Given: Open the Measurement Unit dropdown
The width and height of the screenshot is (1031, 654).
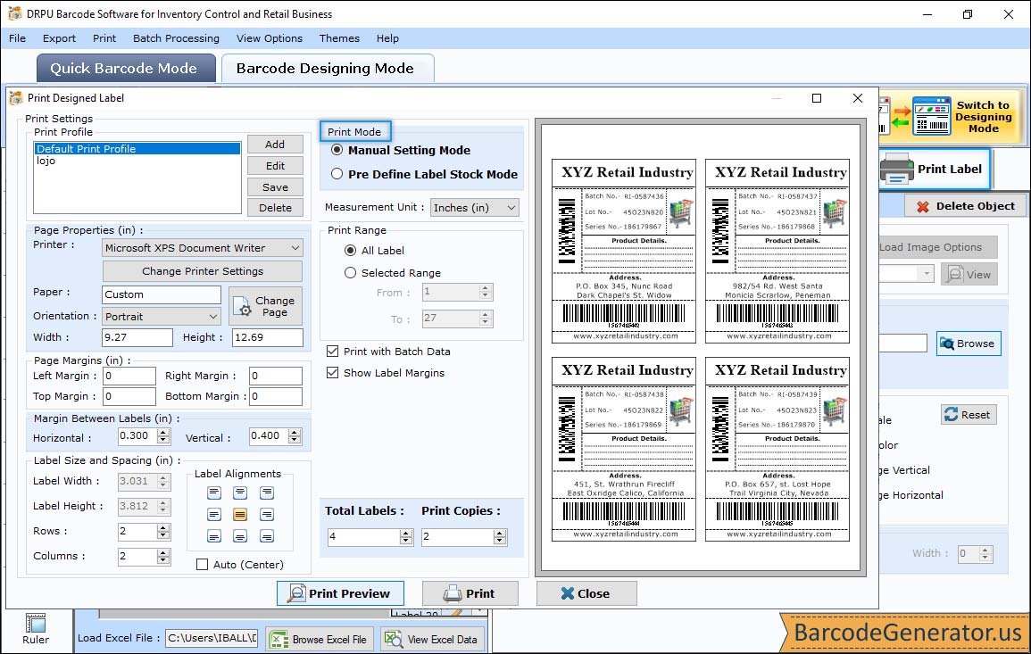Looking at the screenshot, I should coord(511,208).
